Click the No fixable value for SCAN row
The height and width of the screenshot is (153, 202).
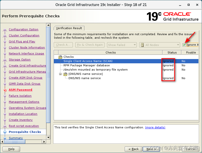[x=183, y=61]
